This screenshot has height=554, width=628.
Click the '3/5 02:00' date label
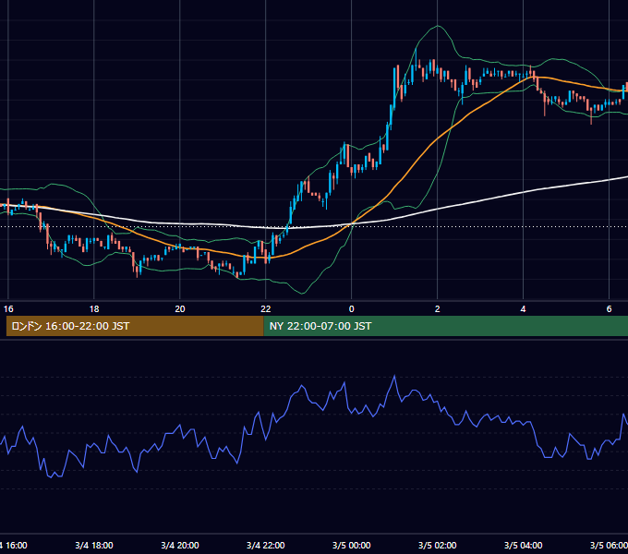tap(438, 546)
